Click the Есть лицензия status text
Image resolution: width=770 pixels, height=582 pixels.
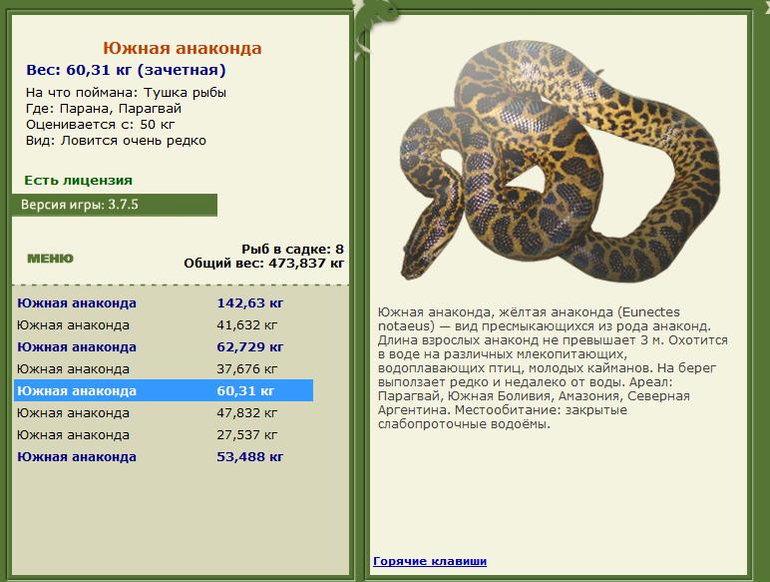coord(79,181)
